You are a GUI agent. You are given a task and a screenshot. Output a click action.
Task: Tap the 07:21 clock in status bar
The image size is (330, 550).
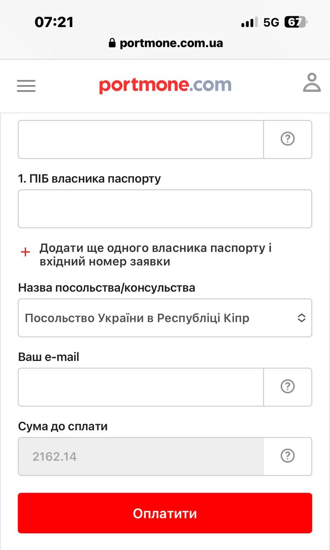[x=54, y=22]
